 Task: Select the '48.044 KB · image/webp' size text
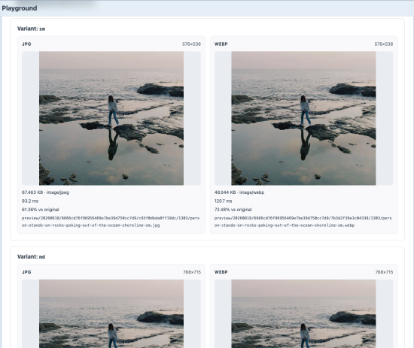pyautogui.click(x=239, y=192)
